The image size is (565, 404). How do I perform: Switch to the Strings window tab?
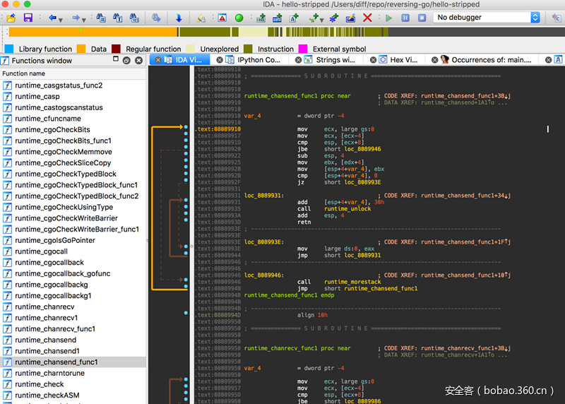[335, 60]
